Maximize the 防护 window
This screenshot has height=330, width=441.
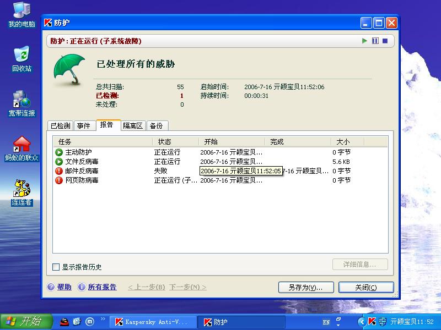pos(379,23)
